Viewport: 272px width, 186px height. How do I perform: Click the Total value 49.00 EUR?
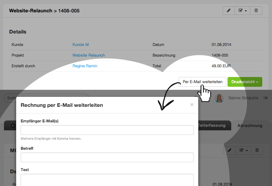click(x=221, y=66)
